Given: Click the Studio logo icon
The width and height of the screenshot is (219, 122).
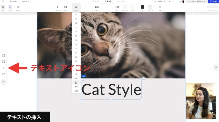Looking at the screenshot, I should 3,1.
